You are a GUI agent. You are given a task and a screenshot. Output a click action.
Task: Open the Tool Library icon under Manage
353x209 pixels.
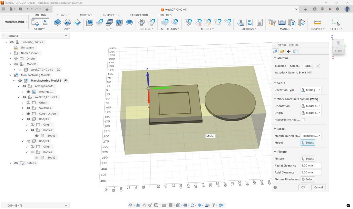point(272,22)
